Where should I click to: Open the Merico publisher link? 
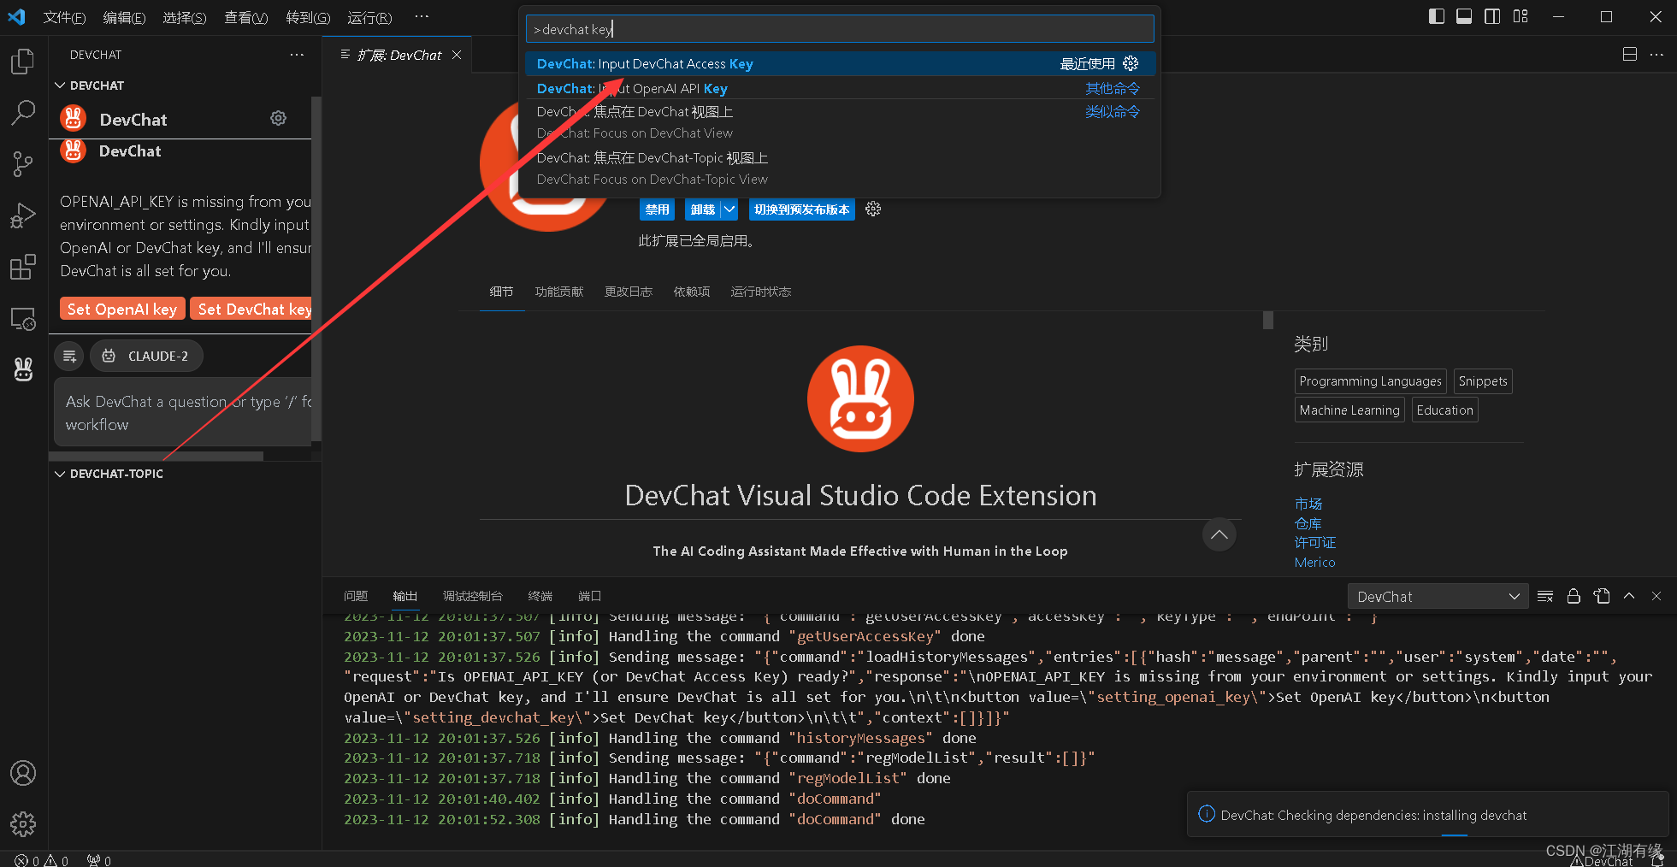click(x=1314, y=563)
